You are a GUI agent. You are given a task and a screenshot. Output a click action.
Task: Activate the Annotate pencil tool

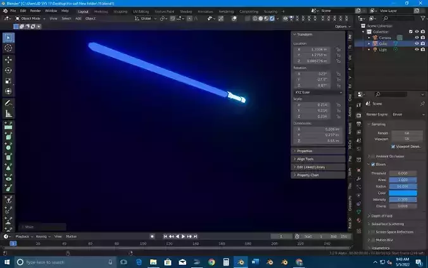(x=8, y=103)
